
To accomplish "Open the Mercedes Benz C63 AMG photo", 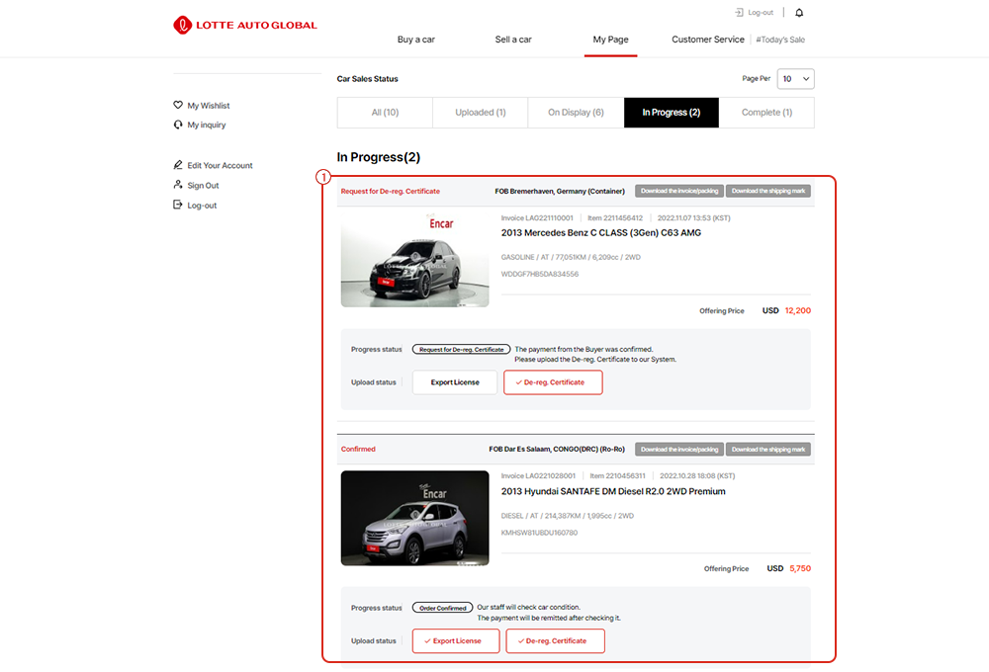I will (415, 259).
